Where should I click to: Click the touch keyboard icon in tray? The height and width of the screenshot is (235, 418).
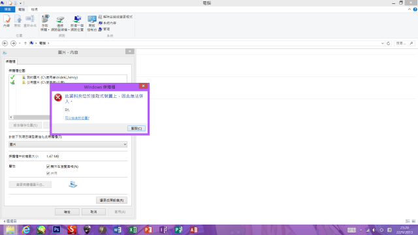point(351,230)
